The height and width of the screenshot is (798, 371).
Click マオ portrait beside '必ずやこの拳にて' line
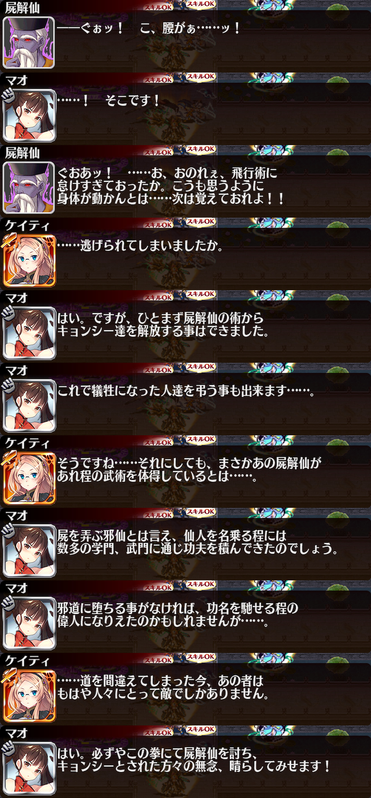click(x=29, y=768)
